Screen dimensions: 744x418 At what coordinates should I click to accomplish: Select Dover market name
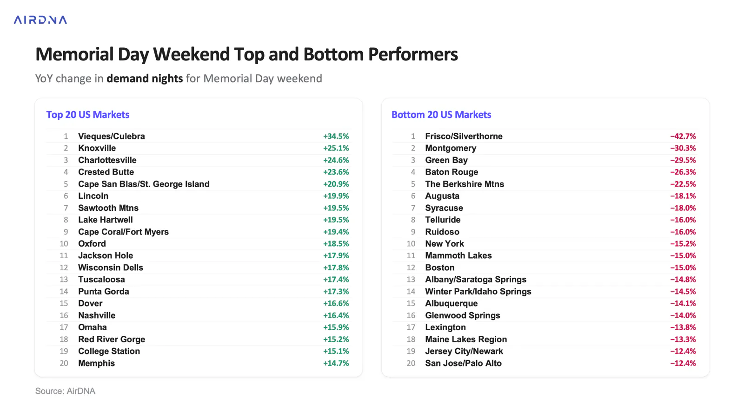90,303
